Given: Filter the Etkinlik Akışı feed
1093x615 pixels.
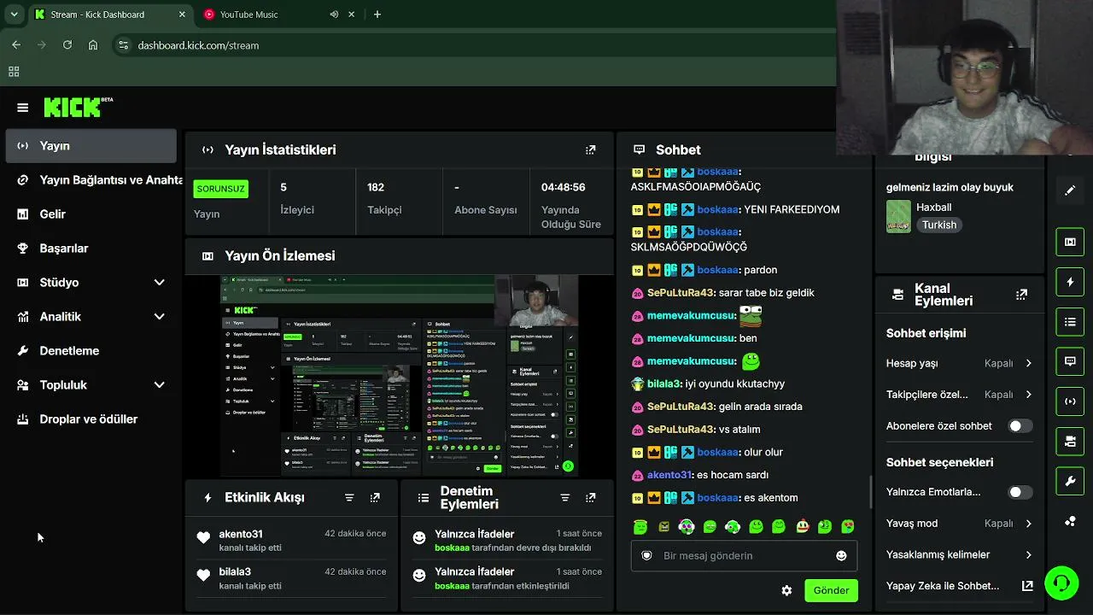Looking at the screenshot, I should [349, 497].
